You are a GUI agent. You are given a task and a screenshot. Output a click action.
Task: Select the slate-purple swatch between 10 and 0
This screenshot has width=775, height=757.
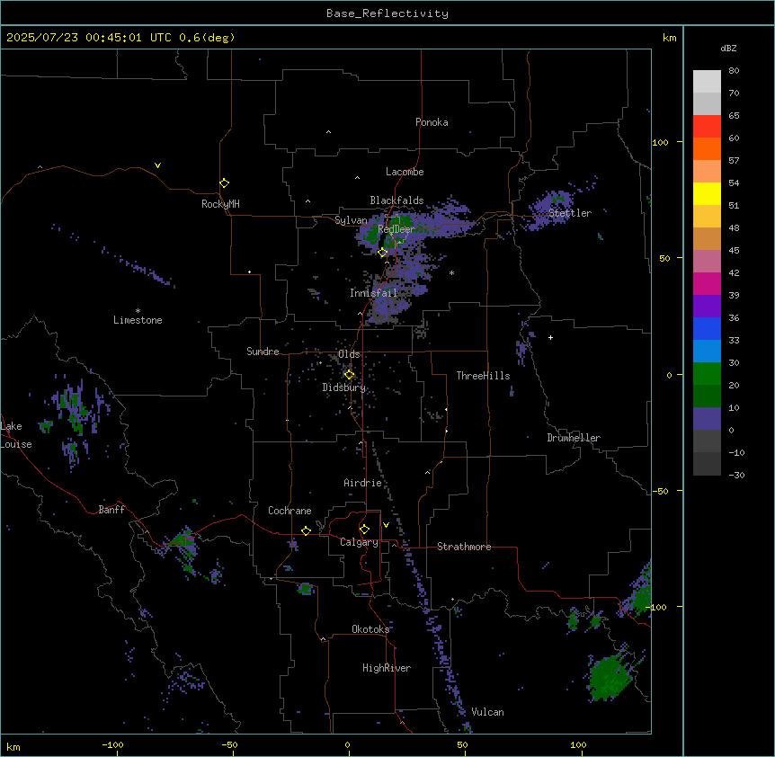(x=707, y=419)
